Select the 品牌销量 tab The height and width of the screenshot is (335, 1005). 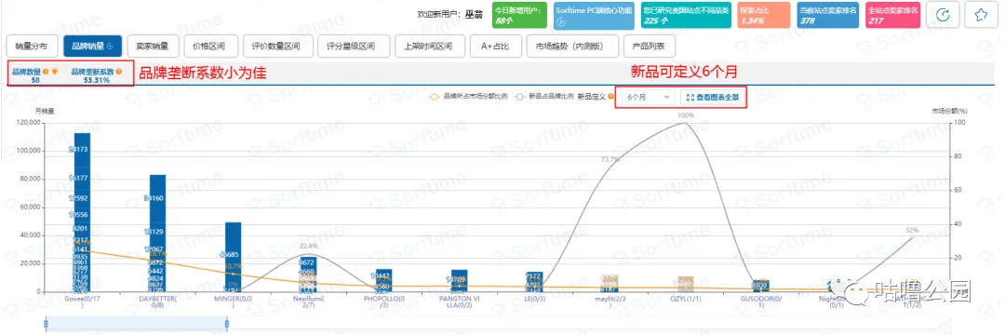93,47
